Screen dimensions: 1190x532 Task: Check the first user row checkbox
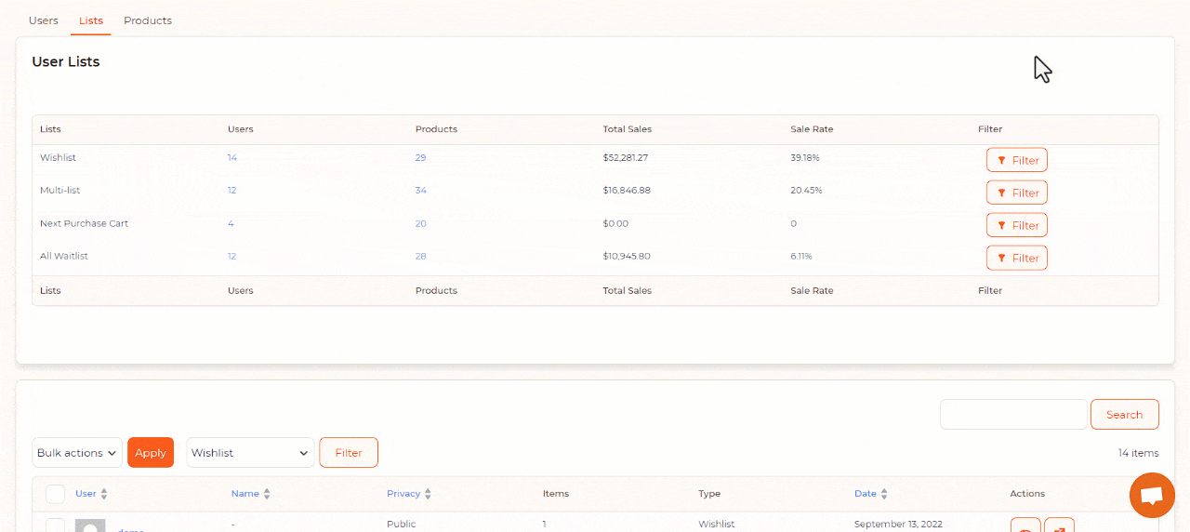56,525
